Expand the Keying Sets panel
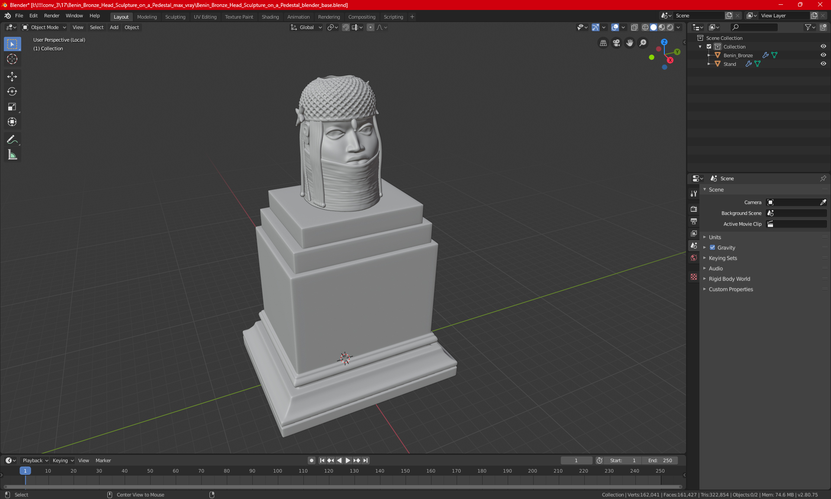This screenshot has width=831, height=499. coord(722,258)
